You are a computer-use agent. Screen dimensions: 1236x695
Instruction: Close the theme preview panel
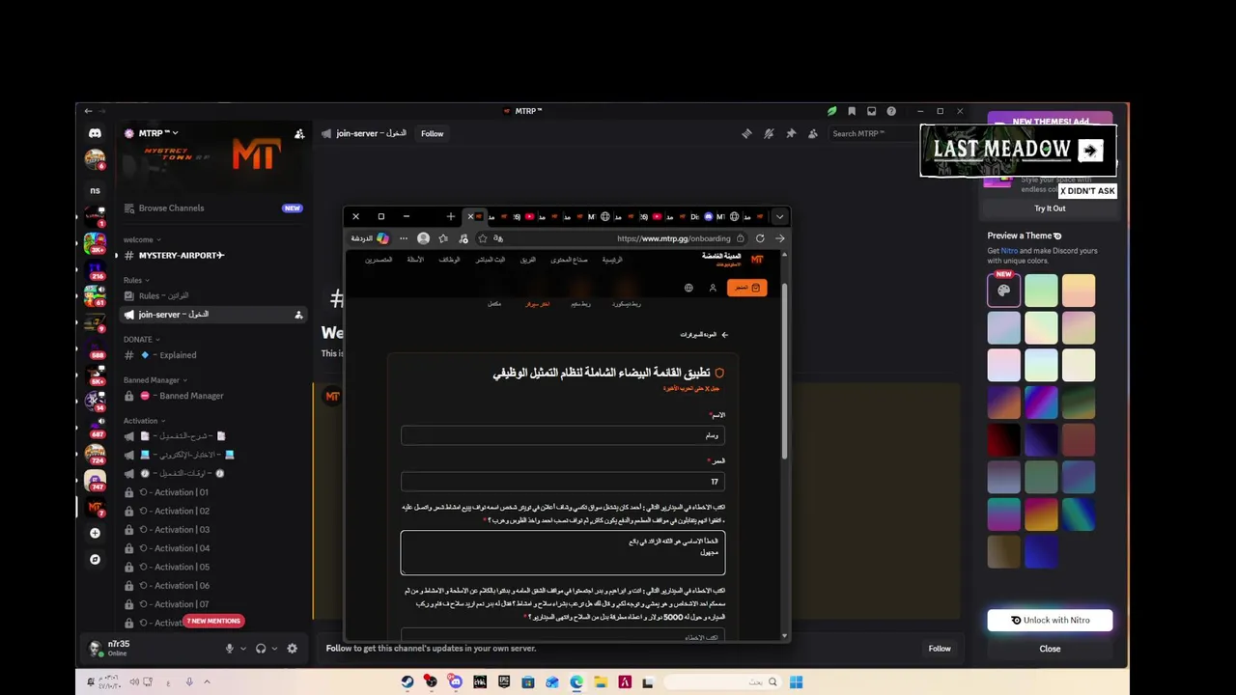[x=1050, y=649]
